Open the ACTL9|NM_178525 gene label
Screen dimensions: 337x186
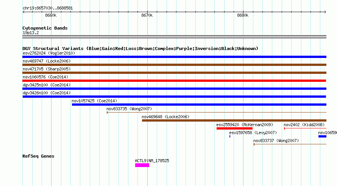[x=152, y=161]
